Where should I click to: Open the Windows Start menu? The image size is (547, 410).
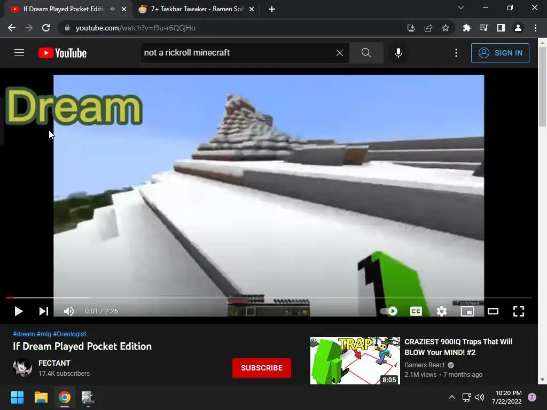[17, 397]
